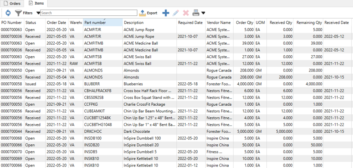The image size is (353, 168).
Task: Click Cross Box Squat Stand description
Action: 149,98
